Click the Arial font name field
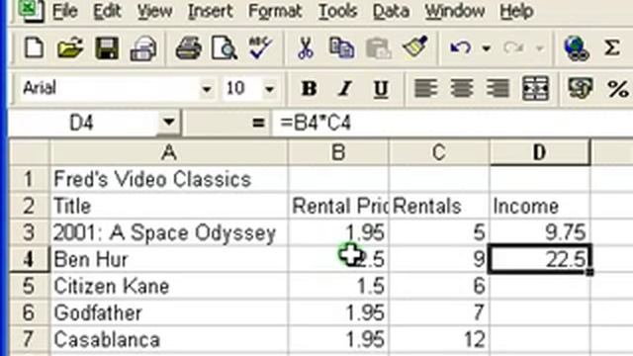 click(109, 88)
